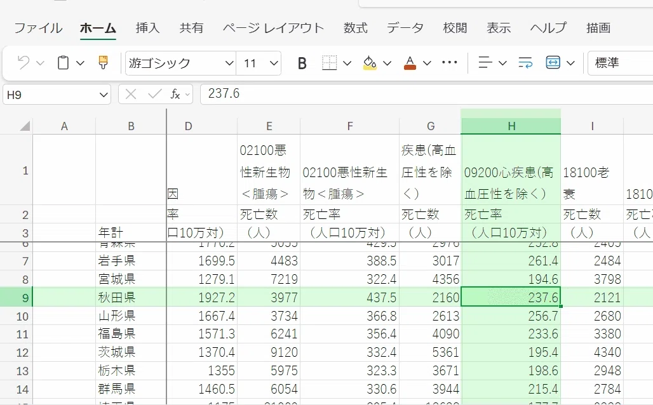
Task: Click header cell 18100老衰
Action: (x=592, y=170)
